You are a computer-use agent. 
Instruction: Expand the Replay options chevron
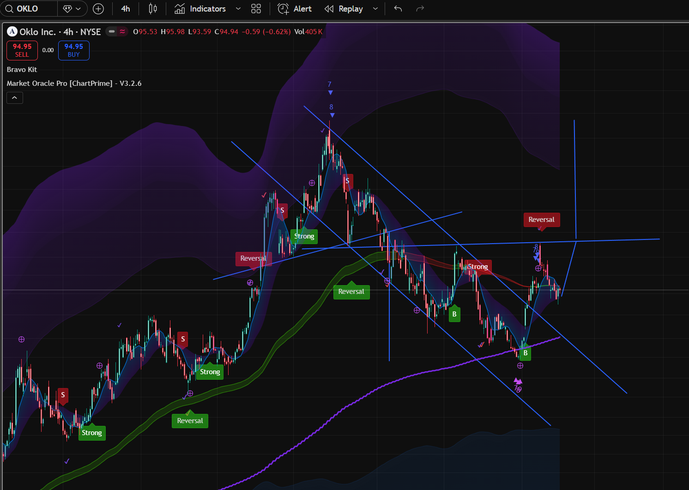click(375, 9)
